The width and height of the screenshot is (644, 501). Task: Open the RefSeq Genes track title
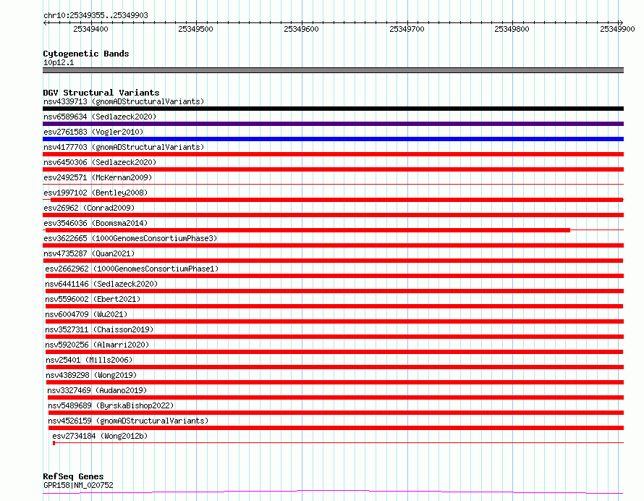click(73, 476)
